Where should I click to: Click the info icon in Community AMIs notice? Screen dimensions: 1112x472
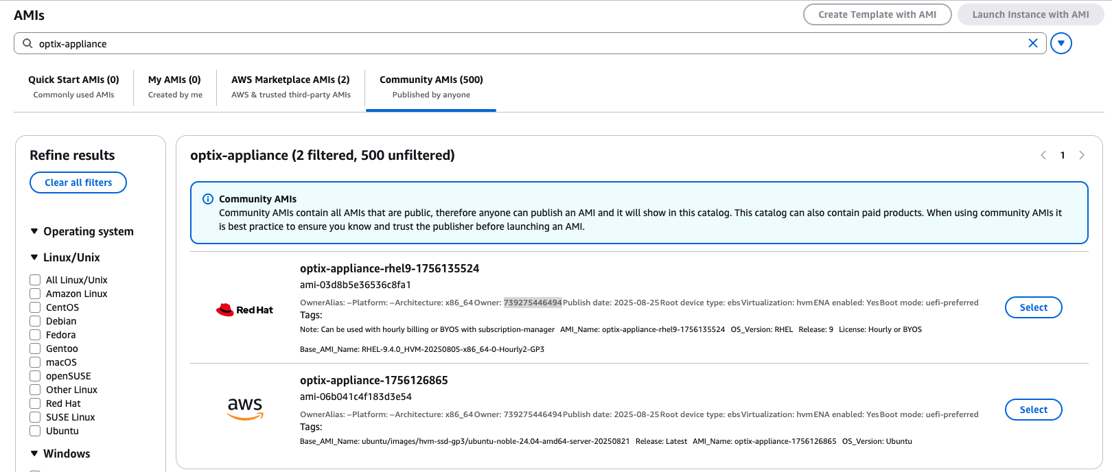pos(208,199)
